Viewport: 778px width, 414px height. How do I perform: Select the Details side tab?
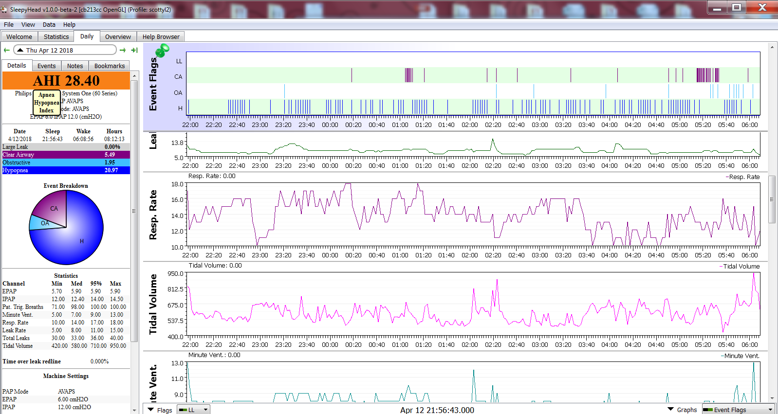(17, 65)
